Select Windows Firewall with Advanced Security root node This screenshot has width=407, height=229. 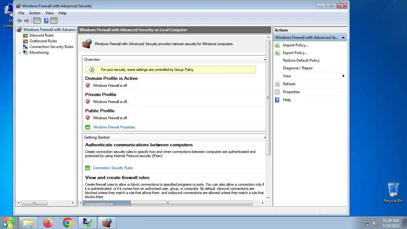pyautogui.click(x=49, y=30)
